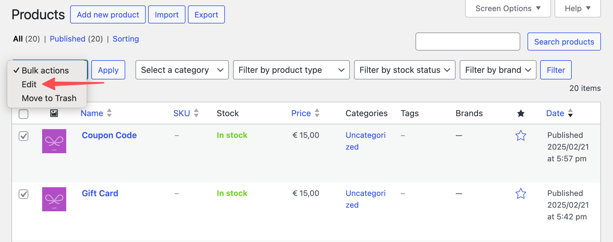
Task: Click the image thumbnail column header icon
Action: coord(54,113)
